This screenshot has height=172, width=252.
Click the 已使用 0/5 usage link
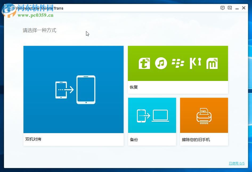[x=236, y=163]
